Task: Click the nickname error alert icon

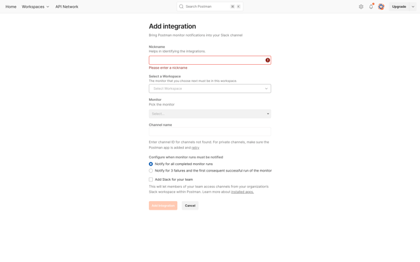Action: coord(268,60)
